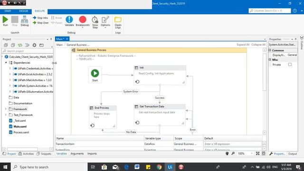This screenshot has width=304, height=171.
Task: Open the Activities panel tab
Action: click(26, 154)
